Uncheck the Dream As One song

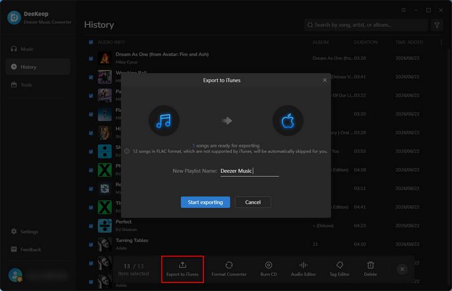pyautogui.click(x=91, y=59)
